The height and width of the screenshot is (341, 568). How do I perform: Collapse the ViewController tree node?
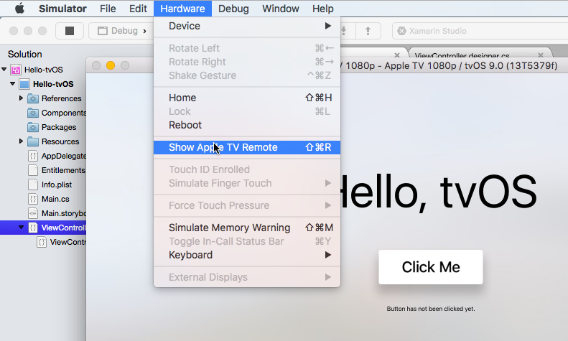pos(21,228)
